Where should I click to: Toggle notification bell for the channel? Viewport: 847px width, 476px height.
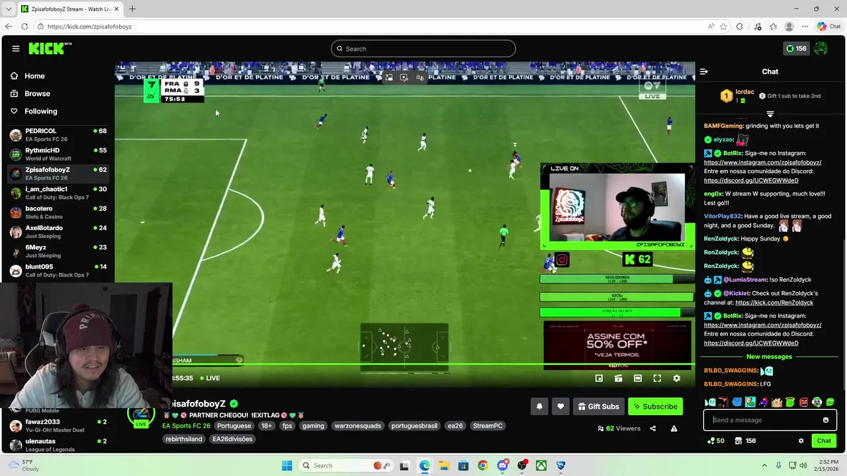pyautogui.click(x=539, y=407)
